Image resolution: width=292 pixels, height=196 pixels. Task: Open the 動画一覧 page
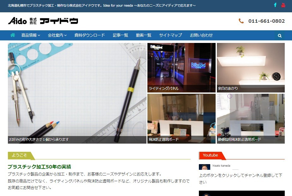143,35
